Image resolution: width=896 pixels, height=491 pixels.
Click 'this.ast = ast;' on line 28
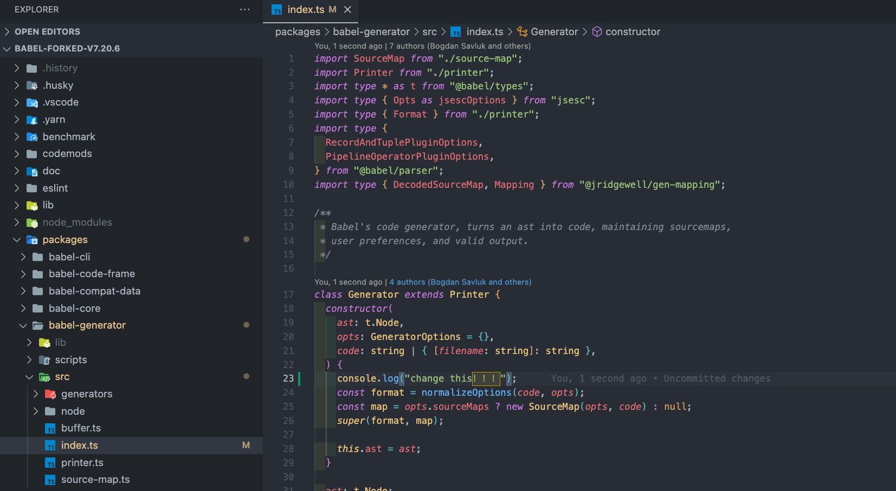click(379, 449)
